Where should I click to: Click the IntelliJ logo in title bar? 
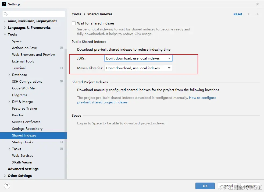coord(4,4)
